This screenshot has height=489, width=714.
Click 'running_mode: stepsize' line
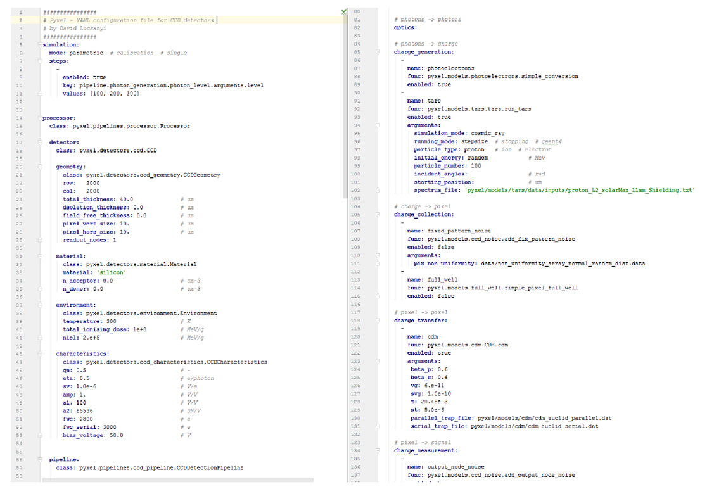click(x=451, y=142)
